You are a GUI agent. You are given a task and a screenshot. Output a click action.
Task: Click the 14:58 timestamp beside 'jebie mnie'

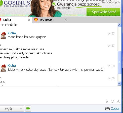click(x=111, y=66)
